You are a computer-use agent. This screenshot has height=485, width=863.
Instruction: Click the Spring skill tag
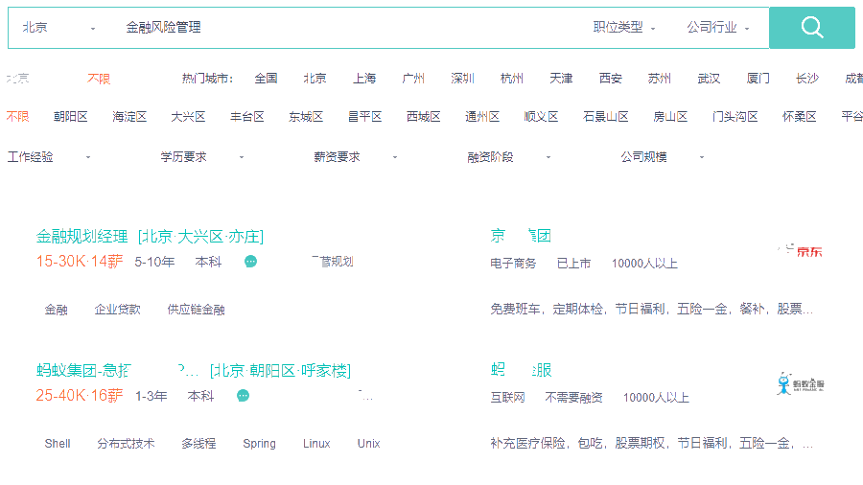pyautogui.click(x=259, y=444)
